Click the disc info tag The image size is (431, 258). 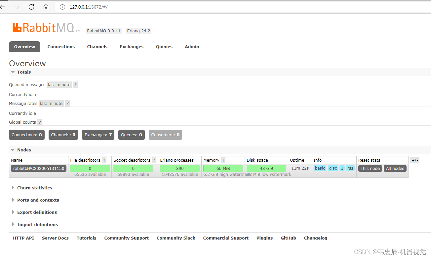333,168
